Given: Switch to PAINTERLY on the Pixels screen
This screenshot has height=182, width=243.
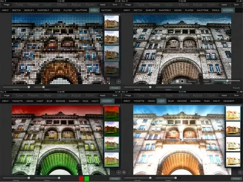Looking at the screenshot, I should coord(44,10).
